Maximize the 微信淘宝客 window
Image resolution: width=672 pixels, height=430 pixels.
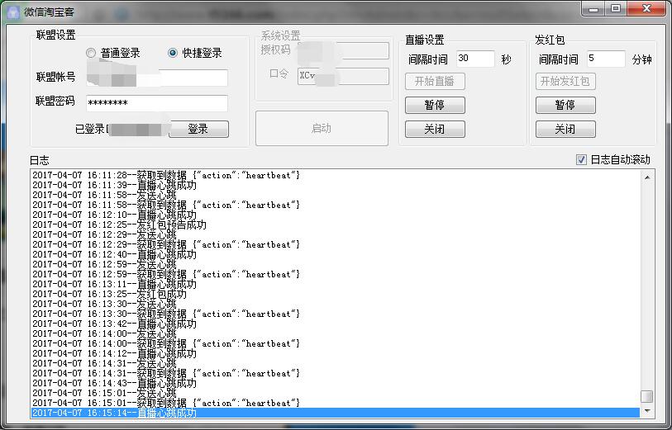pos(616,8)
